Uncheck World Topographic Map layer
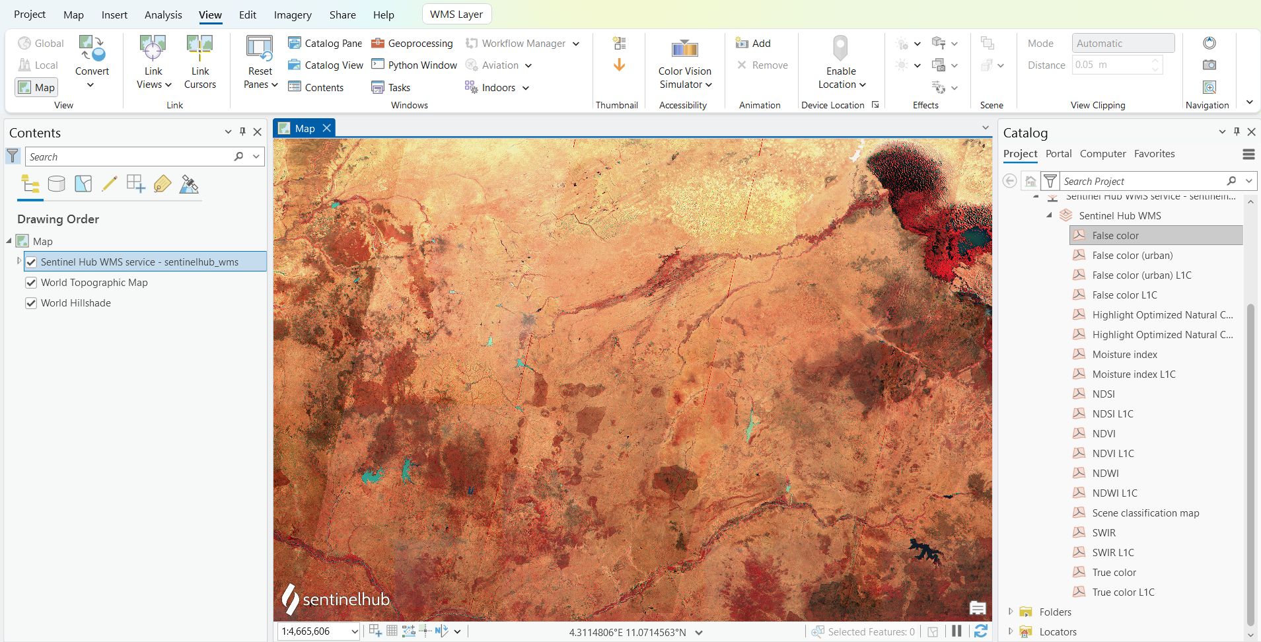1261x642 pixels. click(x=31, y=282)
